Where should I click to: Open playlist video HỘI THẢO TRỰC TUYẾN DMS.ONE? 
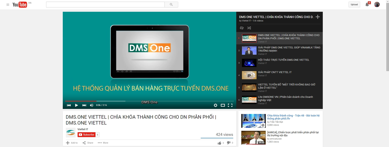click(x=280, y=63)
